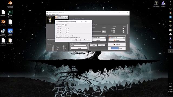Click the sunglasses avatar logo in FaceTrackNoIR
173x97 pixels.
50,19
